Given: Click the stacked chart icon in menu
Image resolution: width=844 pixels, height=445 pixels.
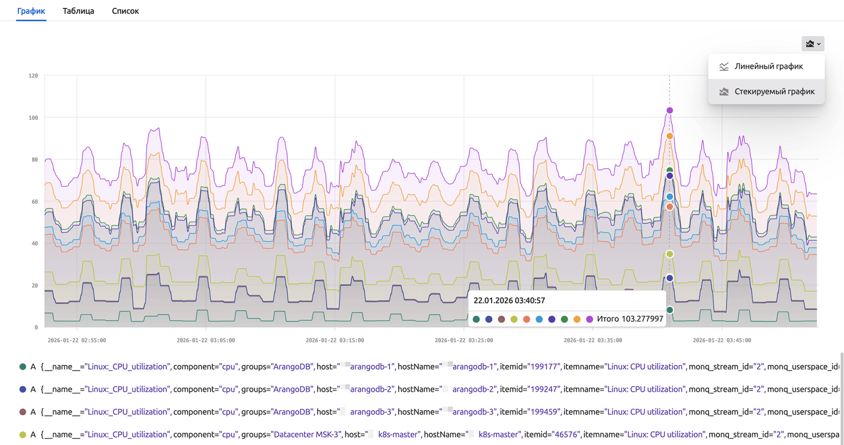Looking at the screenshot, I should [724, 92].
